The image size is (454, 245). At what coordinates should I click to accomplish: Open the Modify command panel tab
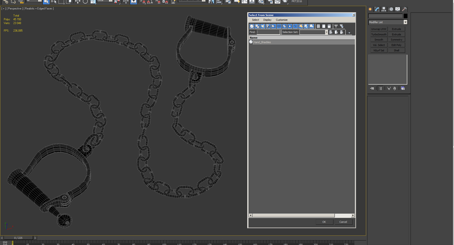(377, 9)
